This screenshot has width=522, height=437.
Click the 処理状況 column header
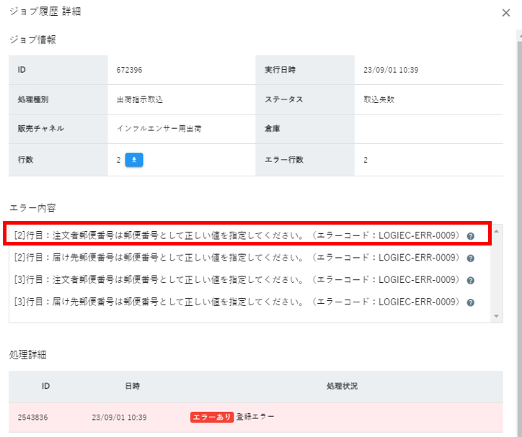pyautogui.click(x=342, y=387)
